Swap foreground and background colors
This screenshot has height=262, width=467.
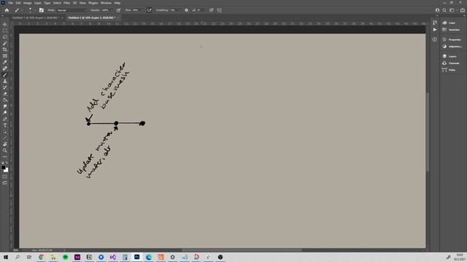7,163
